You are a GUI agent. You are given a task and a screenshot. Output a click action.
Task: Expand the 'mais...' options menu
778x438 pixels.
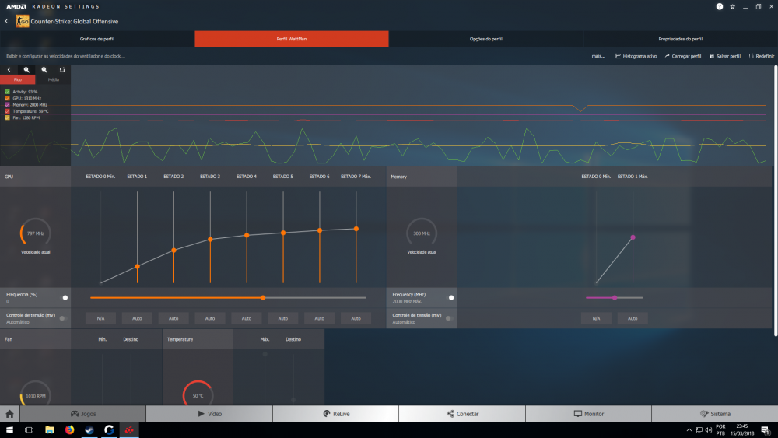tap(598, 56)
